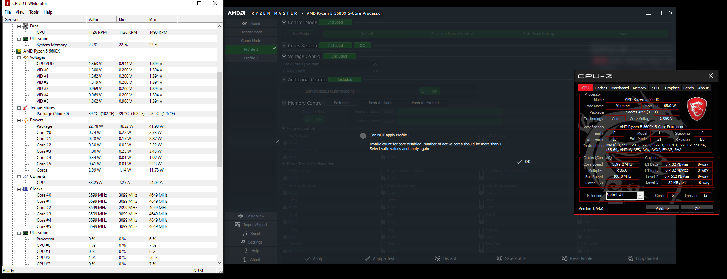Screen dimensions: 727x279
Task: Click the Powers flame icon in HWMonitor
Action: pos(25,120)
